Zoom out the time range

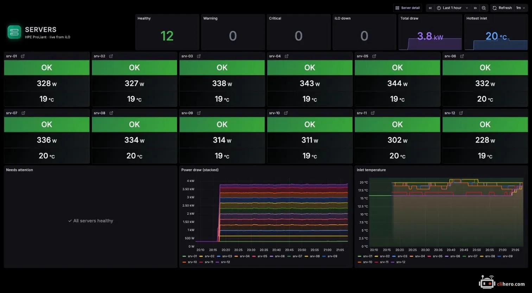point(484,8)
